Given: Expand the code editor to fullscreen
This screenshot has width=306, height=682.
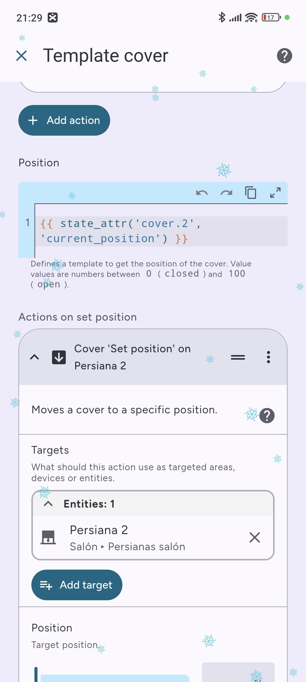Looking at the screenshot, I should pos(275,193).
